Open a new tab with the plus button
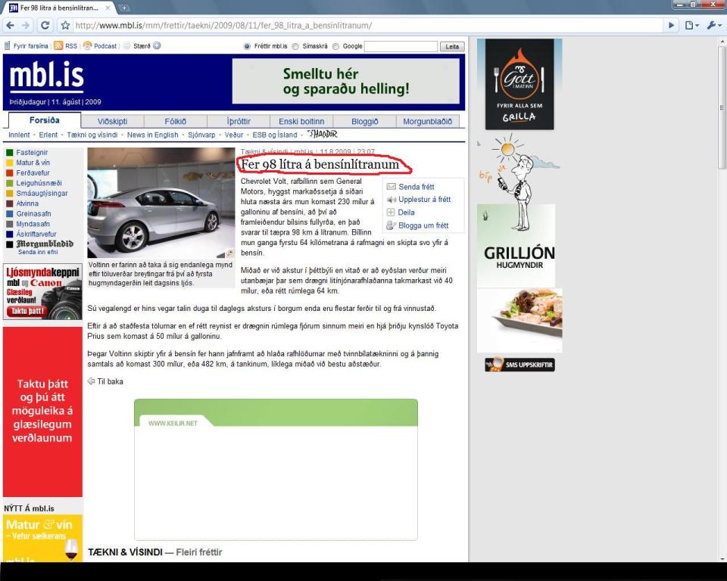 124,8
